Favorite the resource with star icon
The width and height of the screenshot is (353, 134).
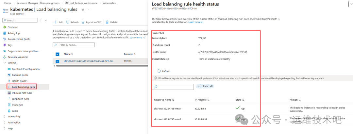(x=83, y=9)
